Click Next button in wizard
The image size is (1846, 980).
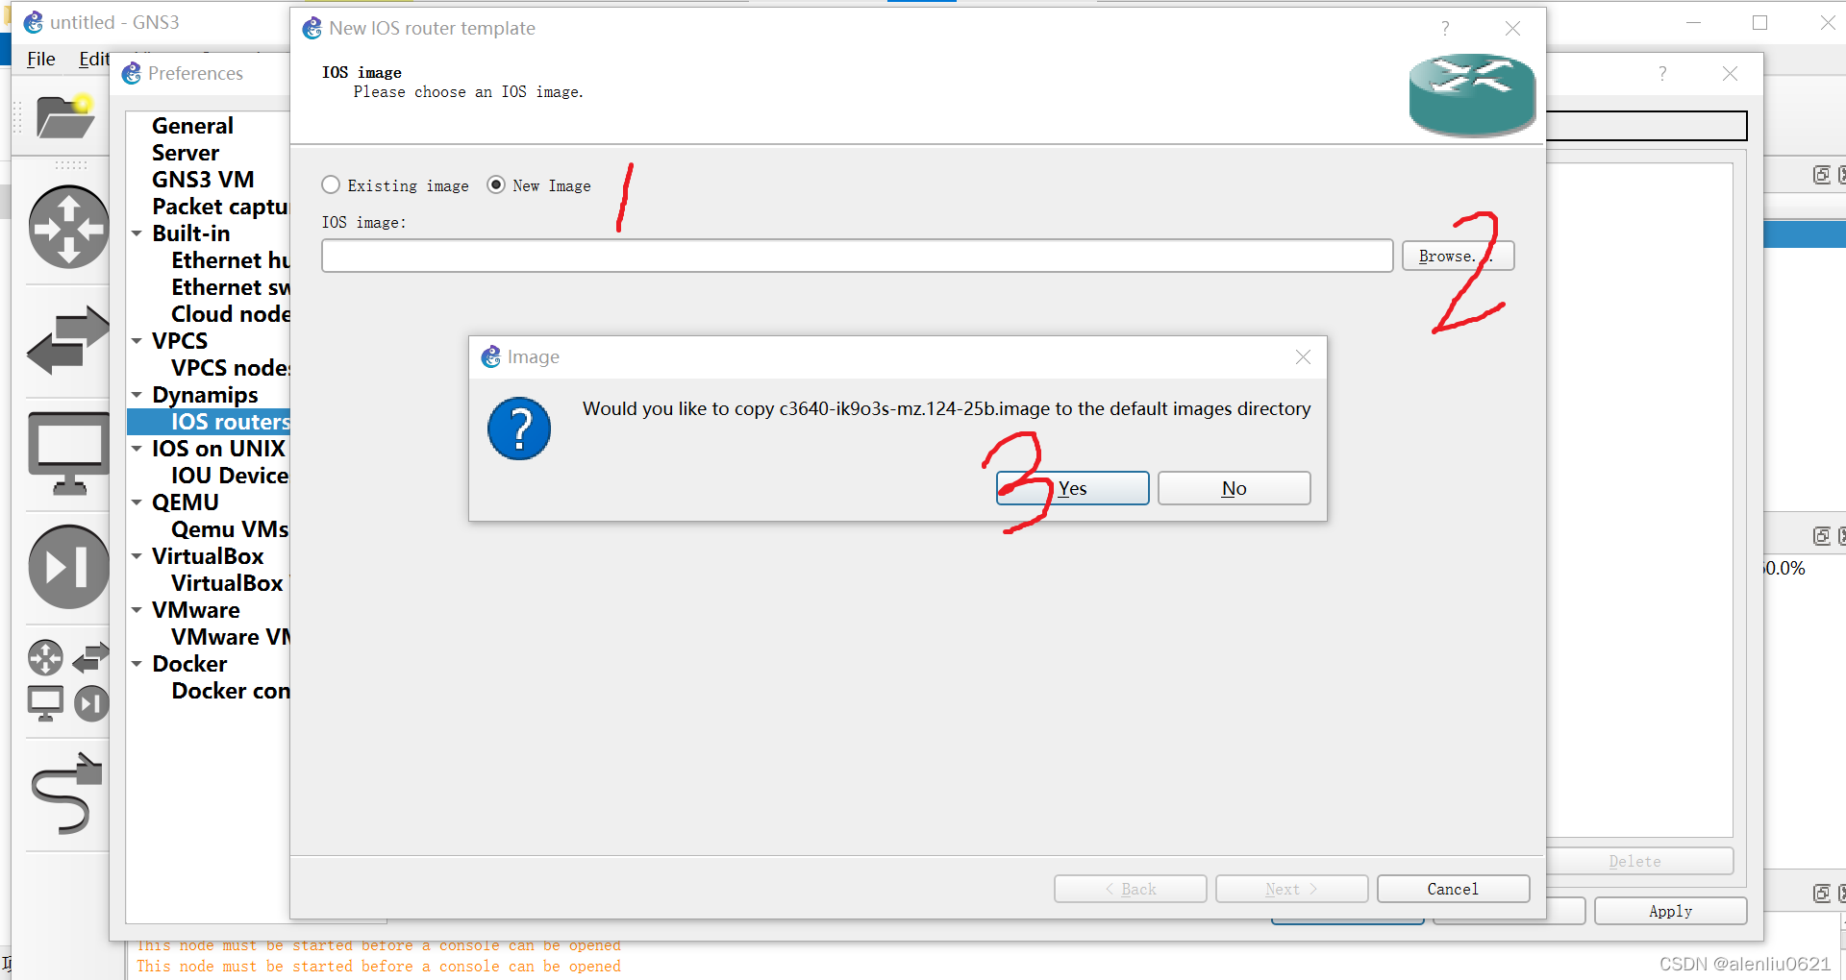[1291, 889]
